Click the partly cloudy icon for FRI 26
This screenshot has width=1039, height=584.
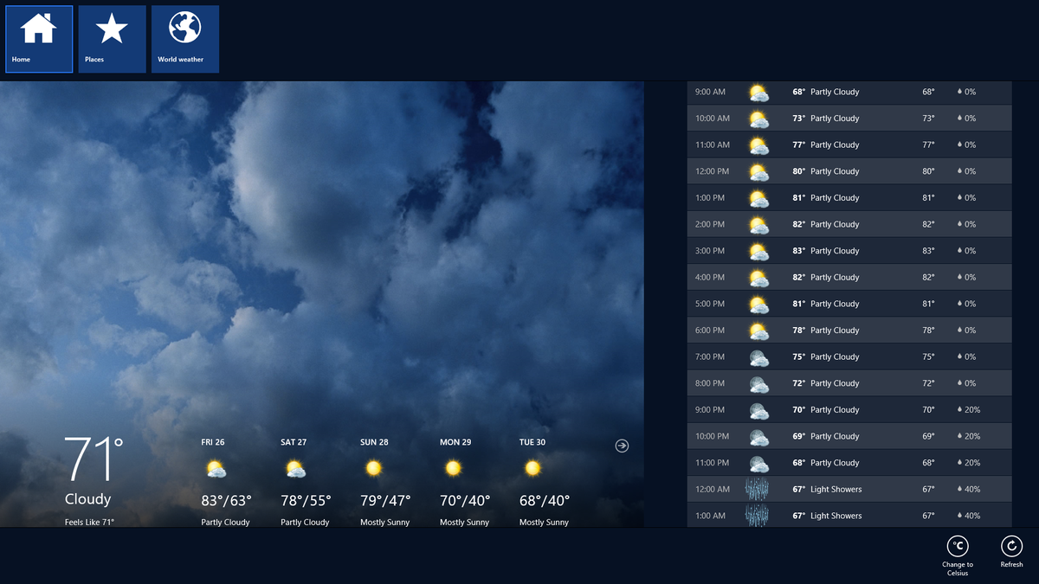215,468
